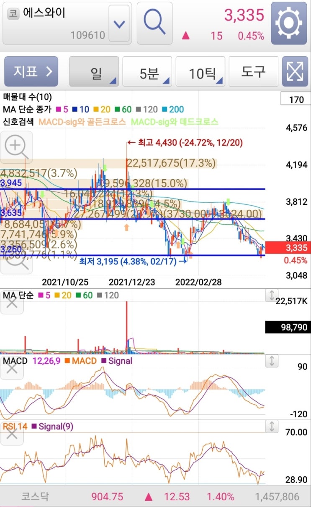Tap the Signal(9) legend in RSI panel
The image size is (311, 507).
(52, 427)
